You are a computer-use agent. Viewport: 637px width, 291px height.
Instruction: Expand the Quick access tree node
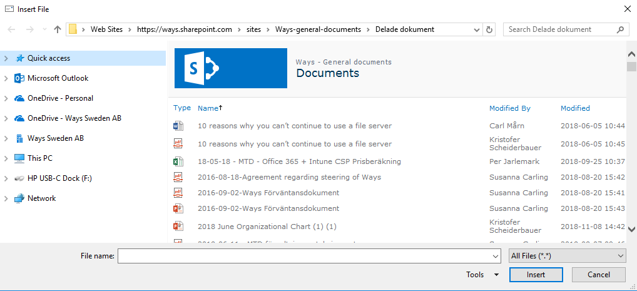tap(6, 59)
